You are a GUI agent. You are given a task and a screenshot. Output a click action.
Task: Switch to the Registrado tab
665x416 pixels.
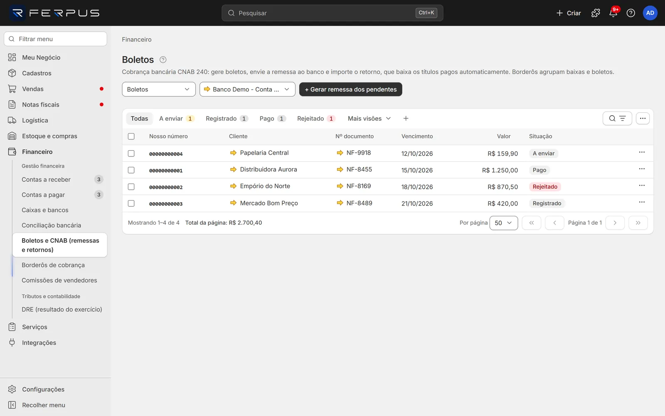227,119
